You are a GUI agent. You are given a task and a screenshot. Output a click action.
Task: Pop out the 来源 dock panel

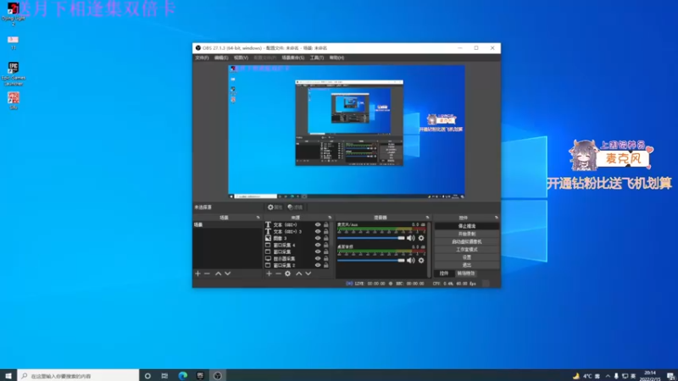tap(330, 218)
